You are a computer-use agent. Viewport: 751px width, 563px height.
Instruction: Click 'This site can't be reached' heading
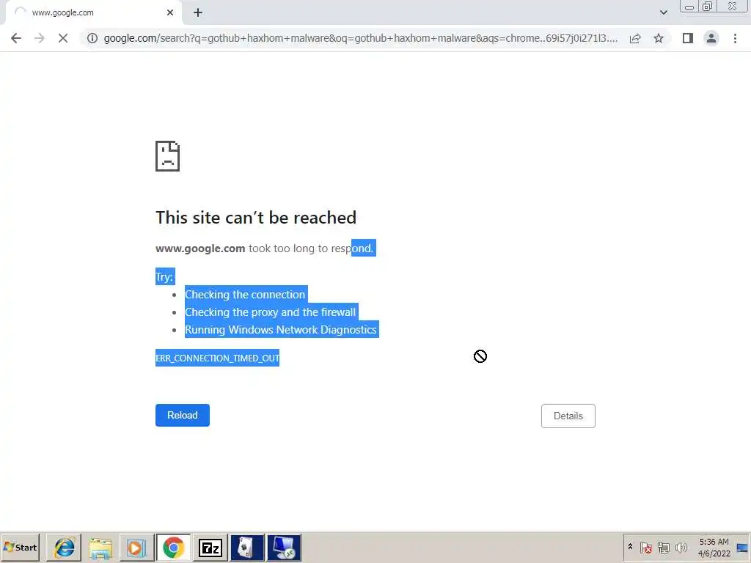[x=256, y=218]
